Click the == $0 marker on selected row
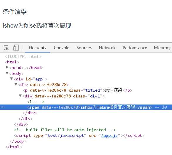172x155 pixels. [161, 107]
